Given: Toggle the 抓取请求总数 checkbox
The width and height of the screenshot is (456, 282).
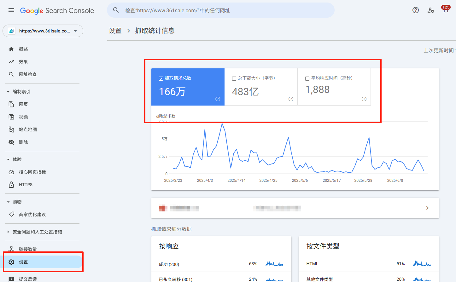Looking at the screenshot, I should 161,78.
